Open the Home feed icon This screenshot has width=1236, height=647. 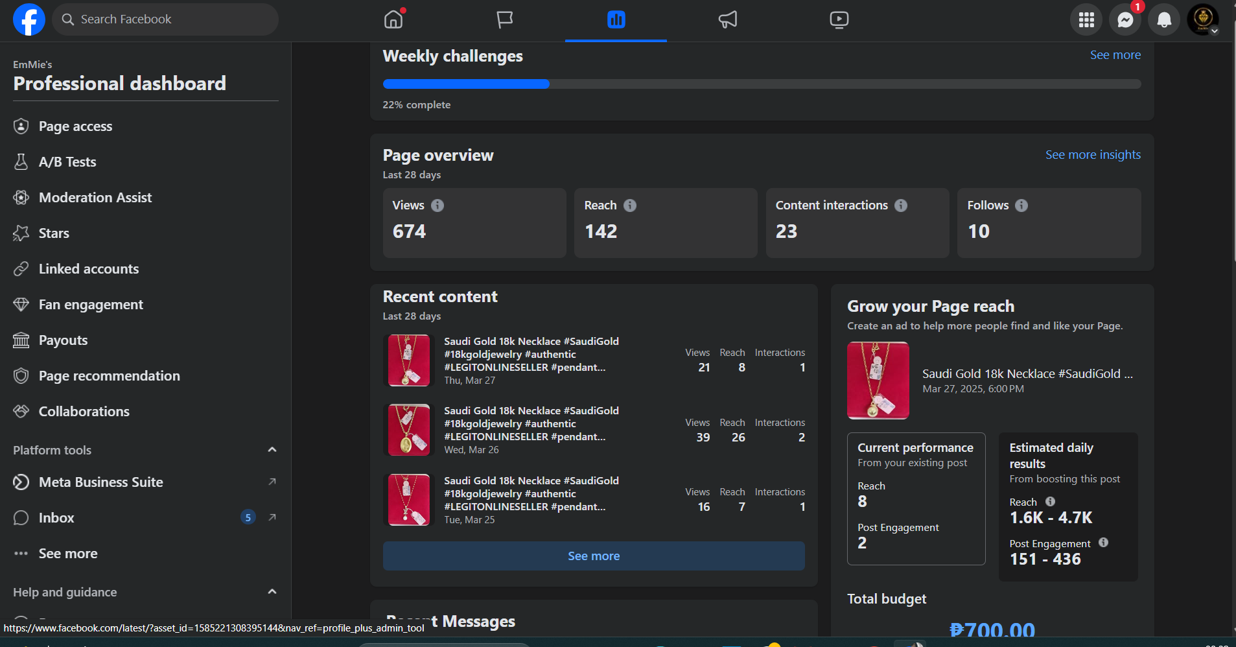tap(393, 19)
